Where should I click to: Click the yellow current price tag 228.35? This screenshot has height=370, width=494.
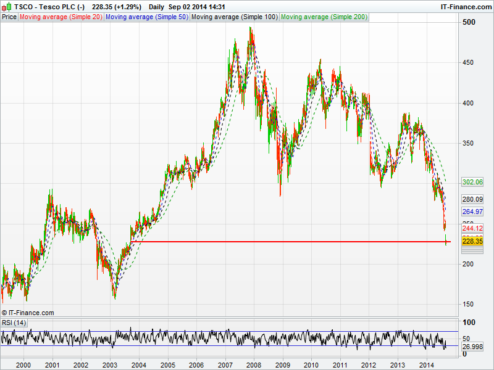click(x=472, y=242)
